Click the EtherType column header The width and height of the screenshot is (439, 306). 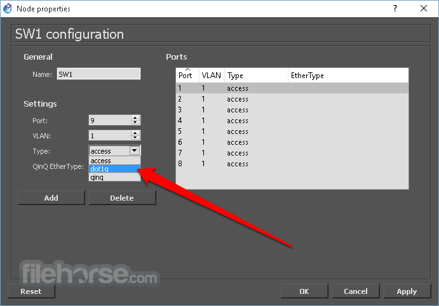348,76
